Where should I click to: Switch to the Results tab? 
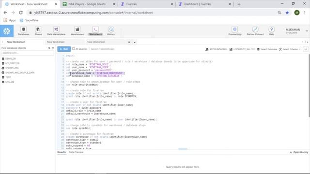pyautogui.click(x=62, y=152)
